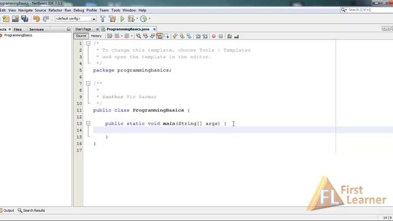
Task: Click the ProgrammingBasics project node icon
Action: coord(1,36)
